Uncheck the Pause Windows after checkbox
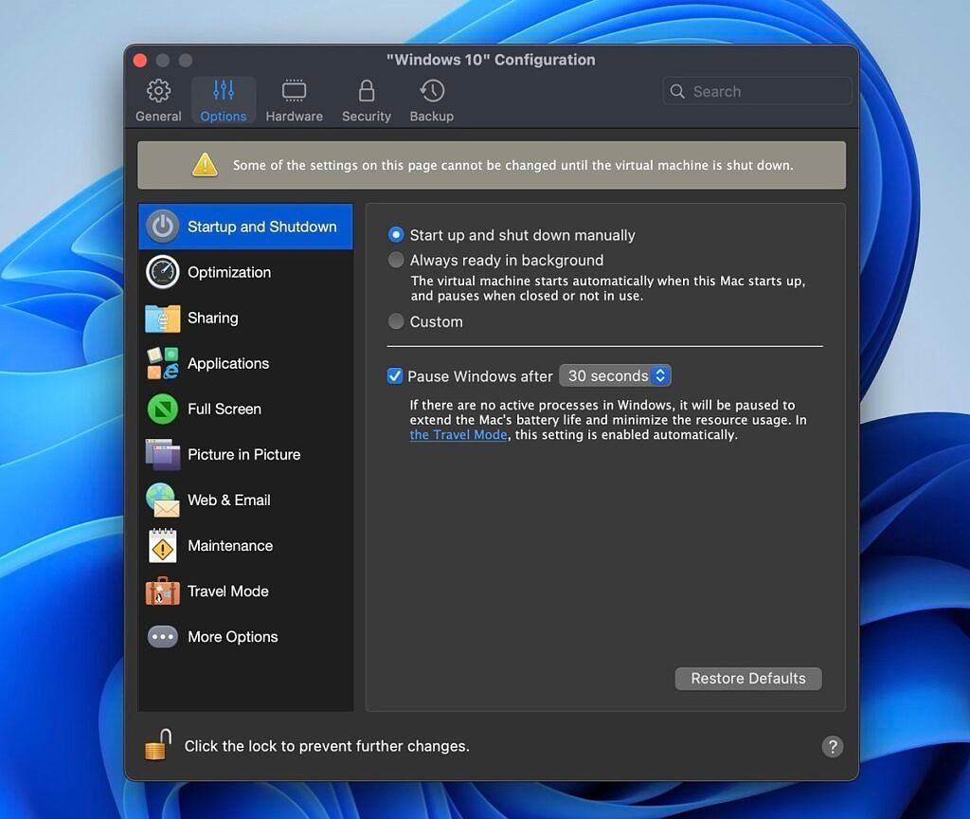 pyautogui.click(x=395, y=376)
